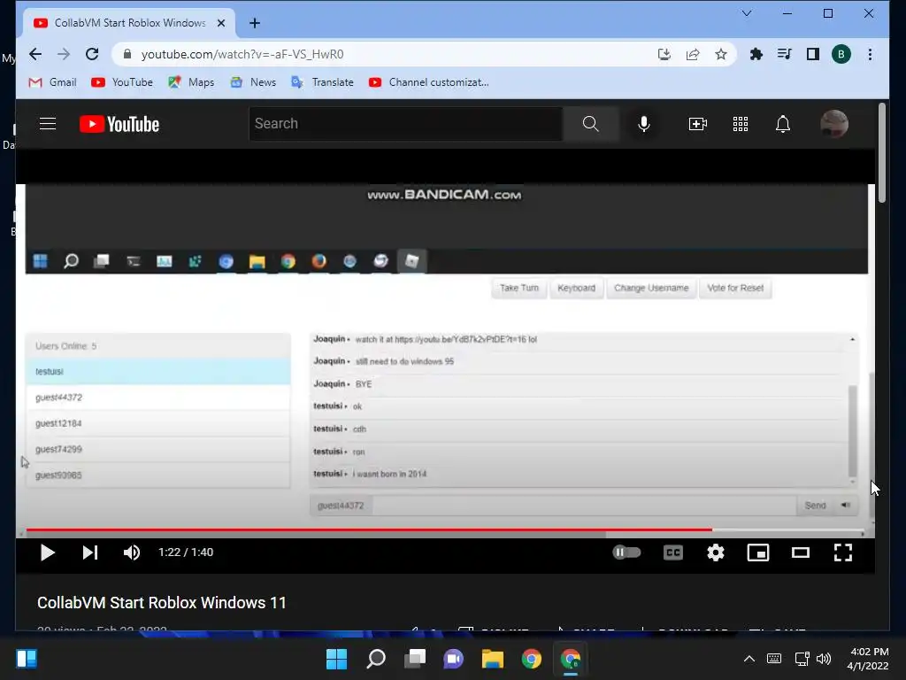Click the YouTube search field

(405, 124)
